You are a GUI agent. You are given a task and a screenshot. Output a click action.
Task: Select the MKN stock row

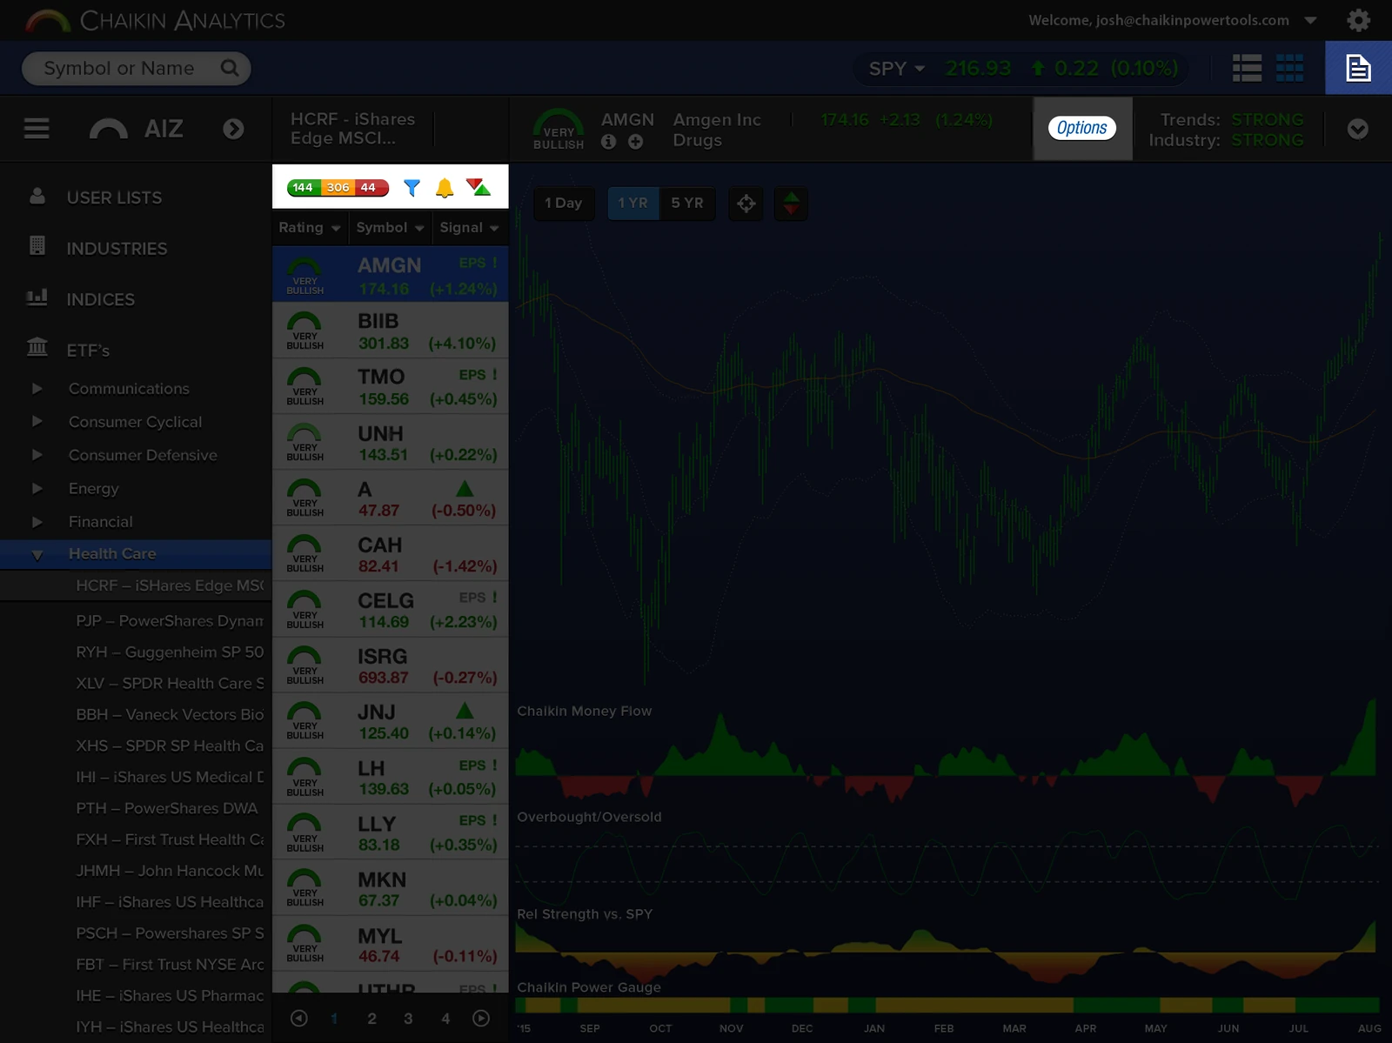391,889
